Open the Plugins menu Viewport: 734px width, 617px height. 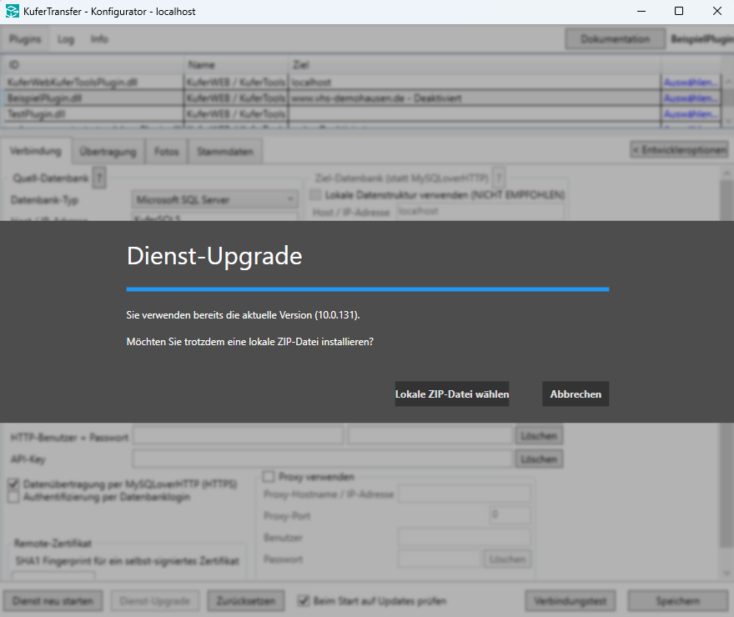[25, 39]
